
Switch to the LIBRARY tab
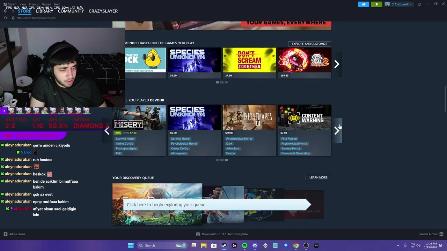(45, 11)
